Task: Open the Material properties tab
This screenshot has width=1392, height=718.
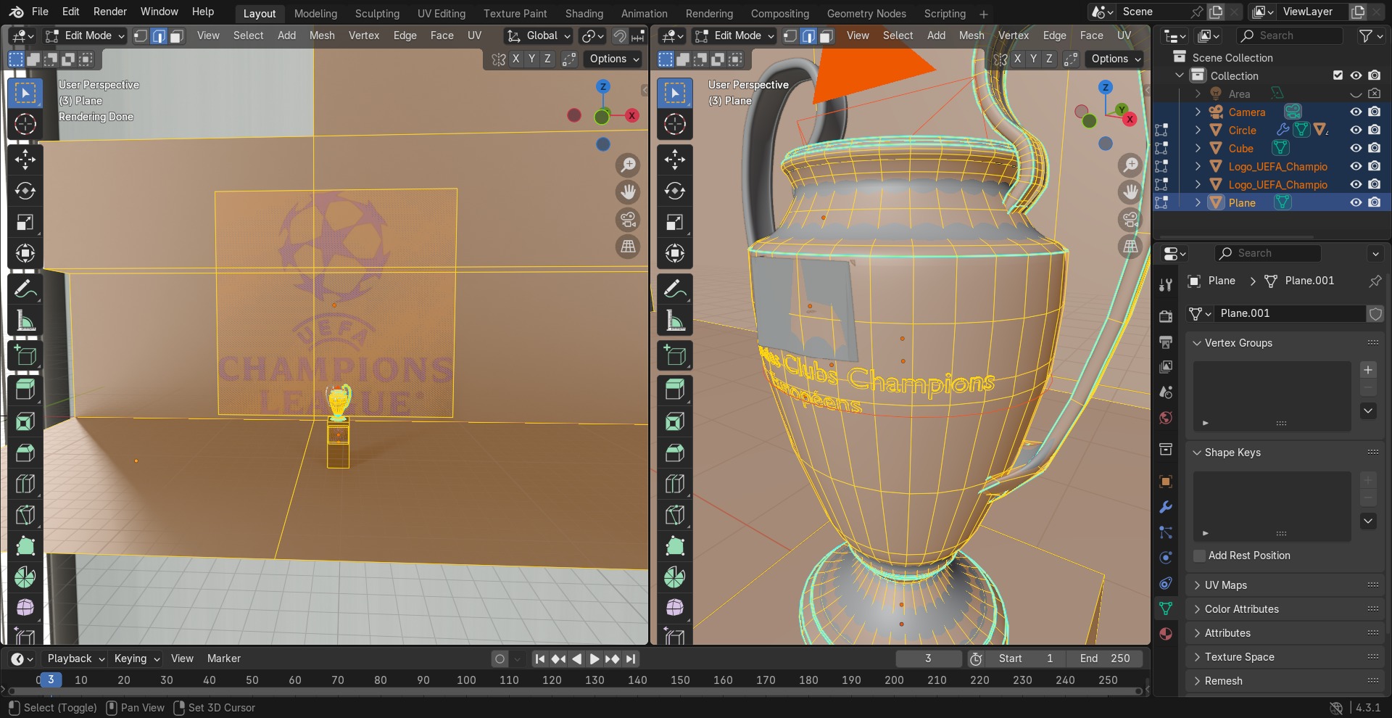Action: point(1166,634)
